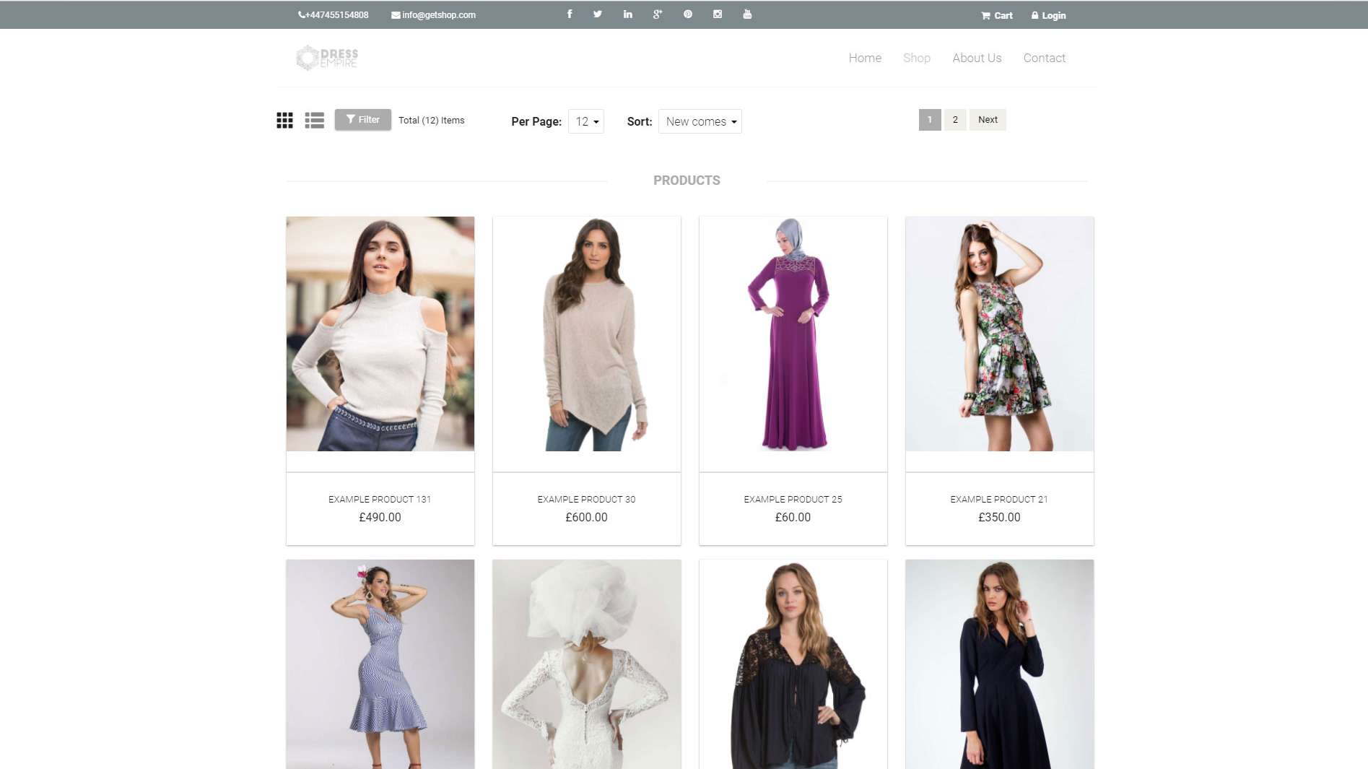Open the Sort 'New comes' dropdown
1368x769 pixels.
700,121
